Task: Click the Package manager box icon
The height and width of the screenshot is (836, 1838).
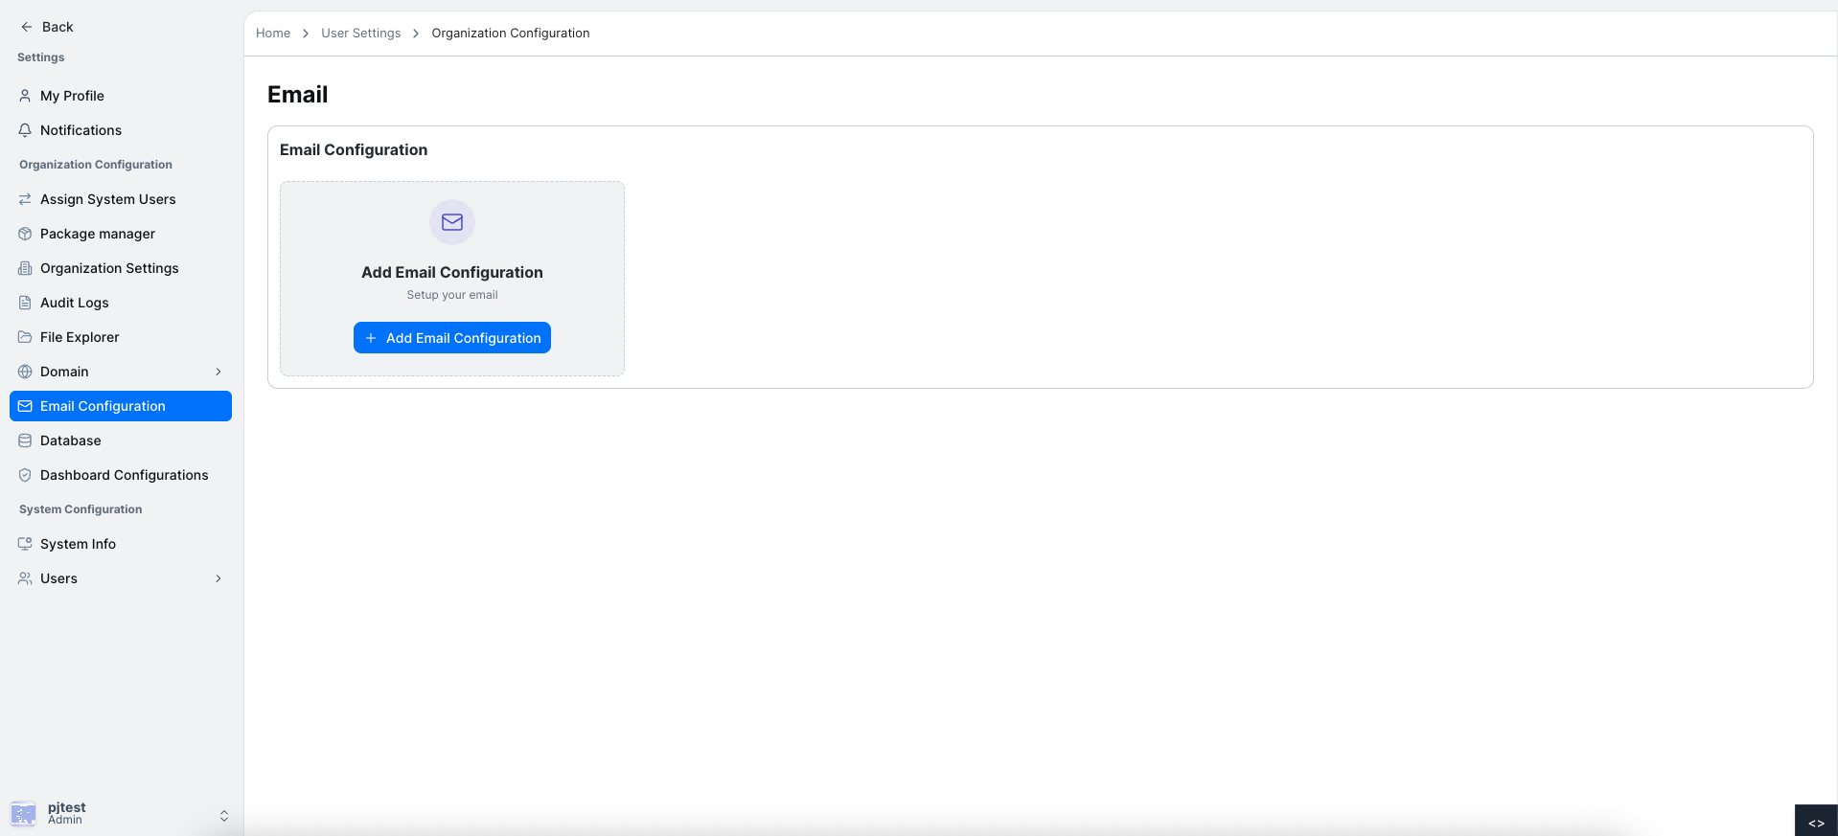Action: pos(25,234)
